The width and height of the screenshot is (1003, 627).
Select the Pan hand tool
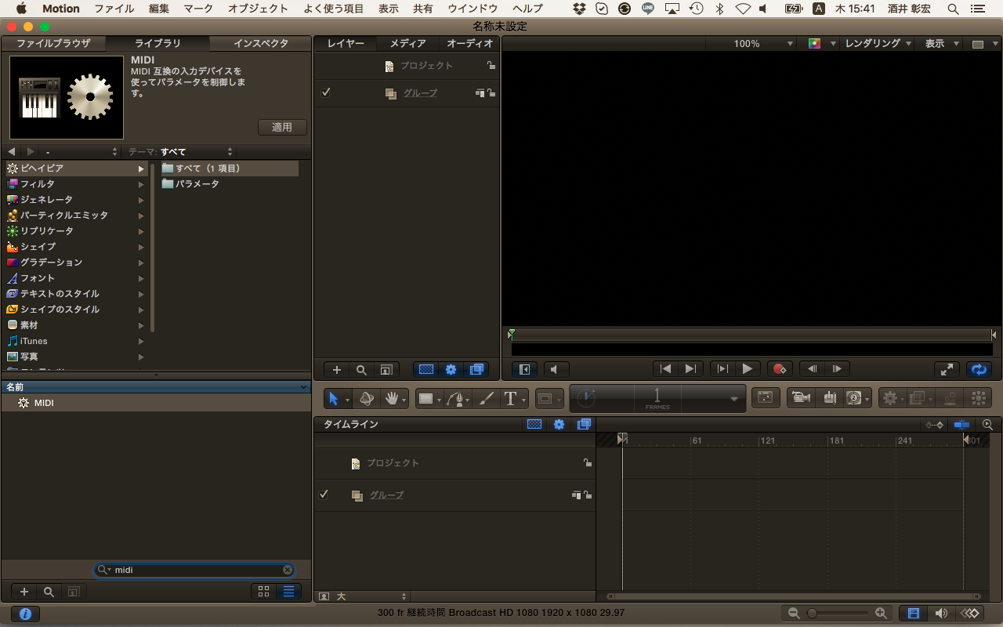coord(392,399)
